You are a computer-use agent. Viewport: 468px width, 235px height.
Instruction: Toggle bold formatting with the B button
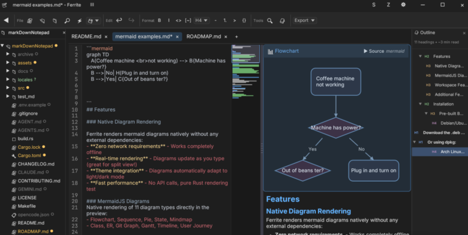pyautogui.click(x=159, y=20)
